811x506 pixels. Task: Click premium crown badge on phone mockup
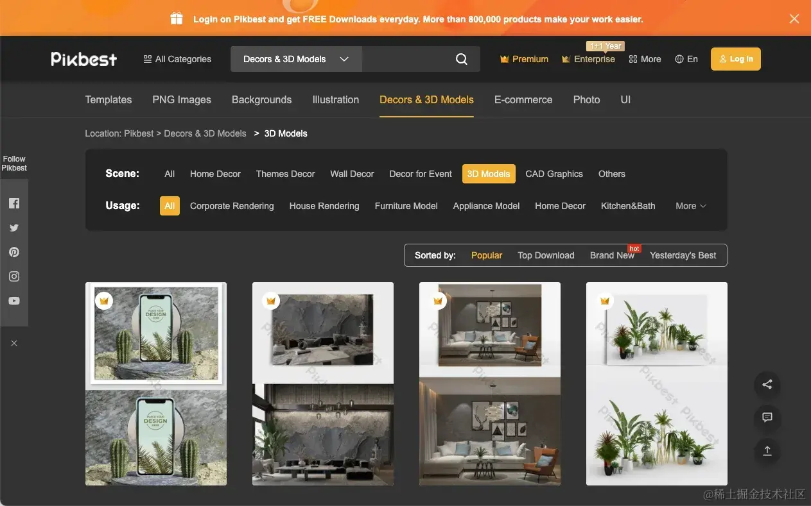tap(104, 301)
